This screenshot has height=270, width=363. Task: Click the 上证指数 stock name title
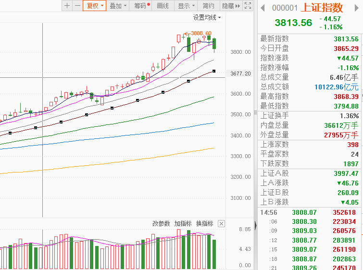click(322, 7)
